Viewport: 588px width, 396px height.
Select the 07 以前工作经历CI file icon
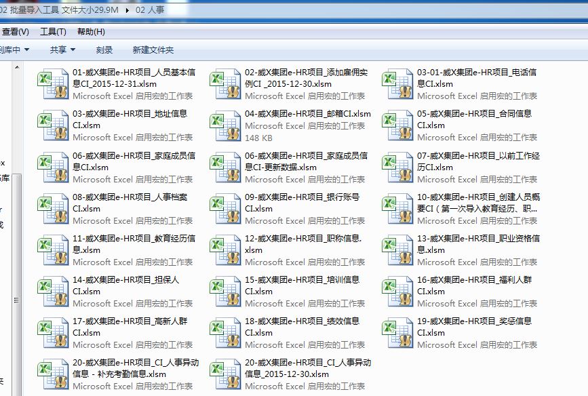[397, 167]
